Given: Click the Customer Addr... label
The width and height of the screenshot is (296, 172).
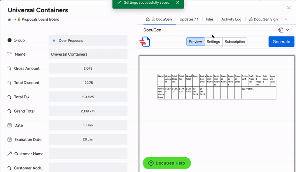Looking at the screenshot, I should 29,168.
